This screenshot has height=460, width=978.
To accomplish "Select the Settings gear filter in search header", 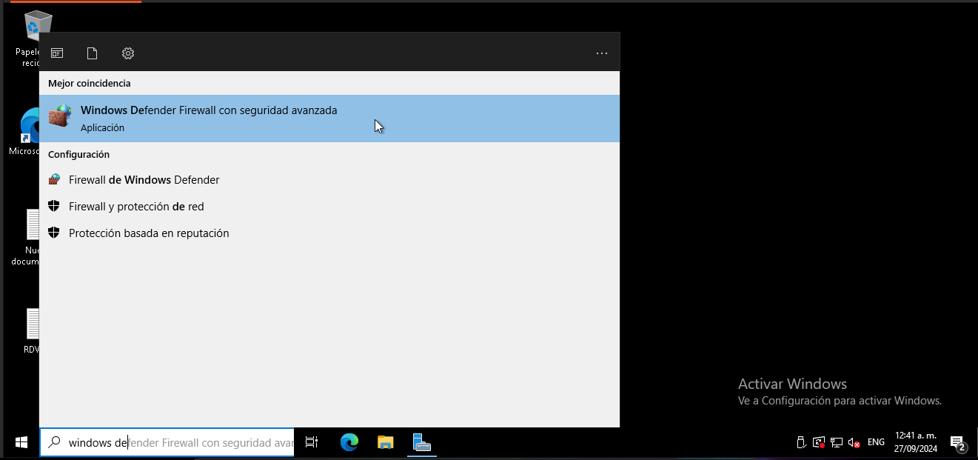I will 128,53.
